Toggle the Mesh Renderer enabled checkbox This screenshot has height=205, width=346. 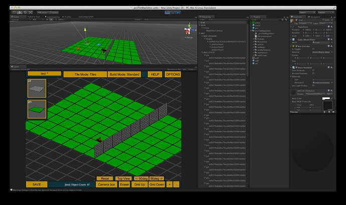point(296,67)
